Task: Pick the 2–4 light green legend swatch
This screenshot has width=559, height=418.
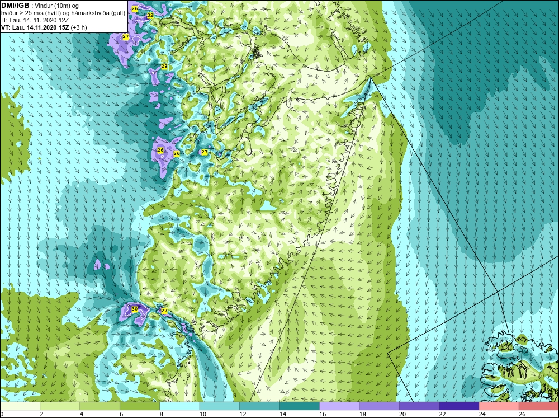Action: coord(60,406)
